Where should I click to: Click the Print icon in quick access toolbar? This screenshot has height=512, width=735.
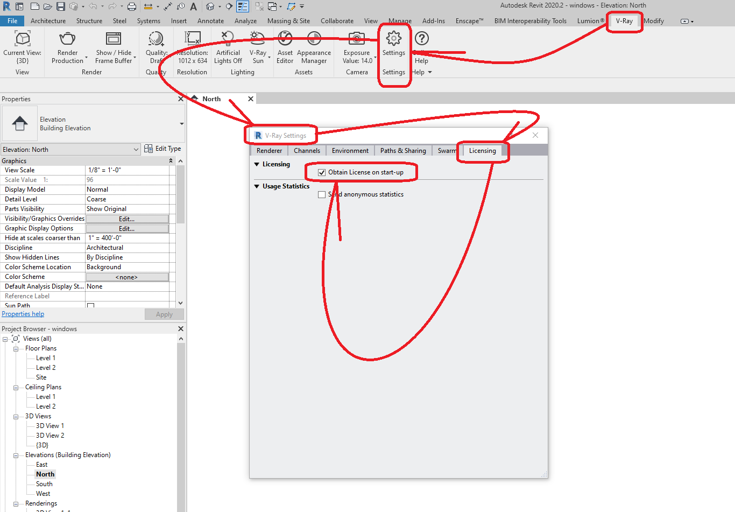point(132,6)
